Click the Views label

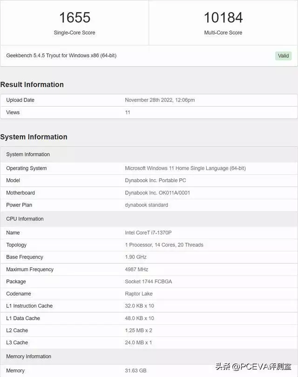tap(13, 112)
